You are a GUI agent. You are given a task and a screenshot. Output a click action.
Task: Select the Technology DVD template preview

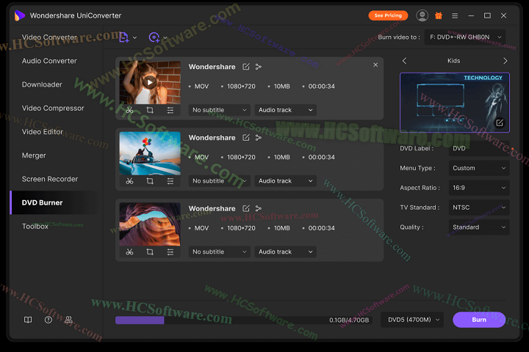click(455, 103)
